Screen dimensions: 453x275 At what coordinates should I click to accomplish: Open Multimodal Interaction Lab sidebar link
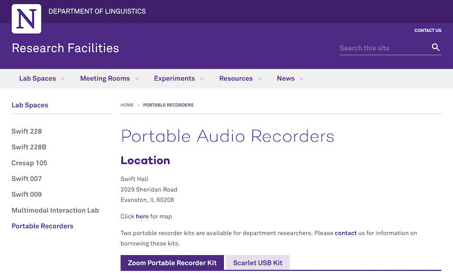(55, 210)
